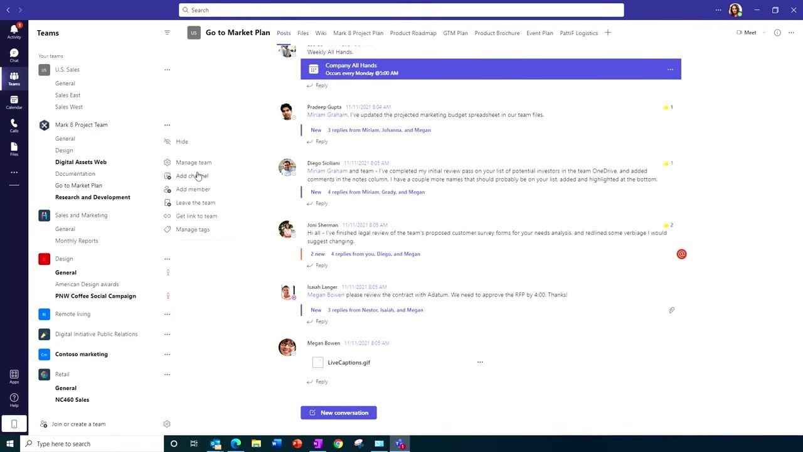
Task: Open the Event Plan tab
Action: pos(540,33)
